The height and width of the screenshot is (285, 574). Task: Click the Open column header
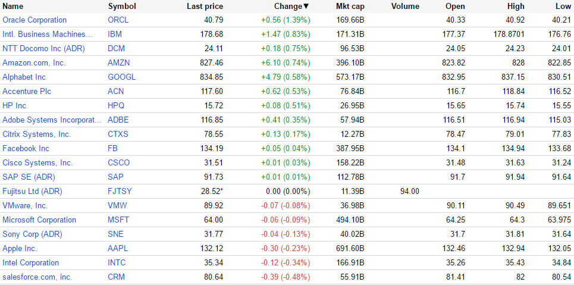coord(455,7)
